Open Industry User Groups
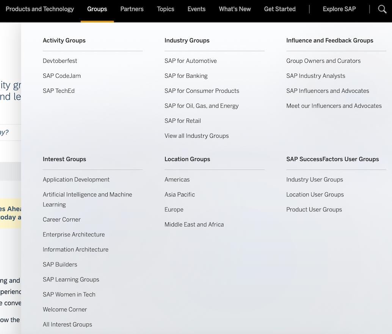 pos(315,180)
